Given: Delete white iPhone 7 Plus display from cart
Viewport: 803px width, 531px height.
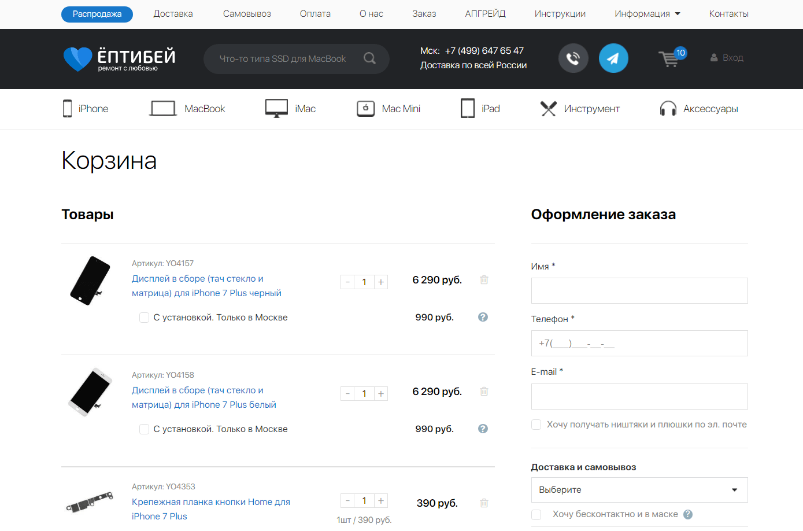Looking at the screenshot, I should pyautogui.click(x=484, y=392).
